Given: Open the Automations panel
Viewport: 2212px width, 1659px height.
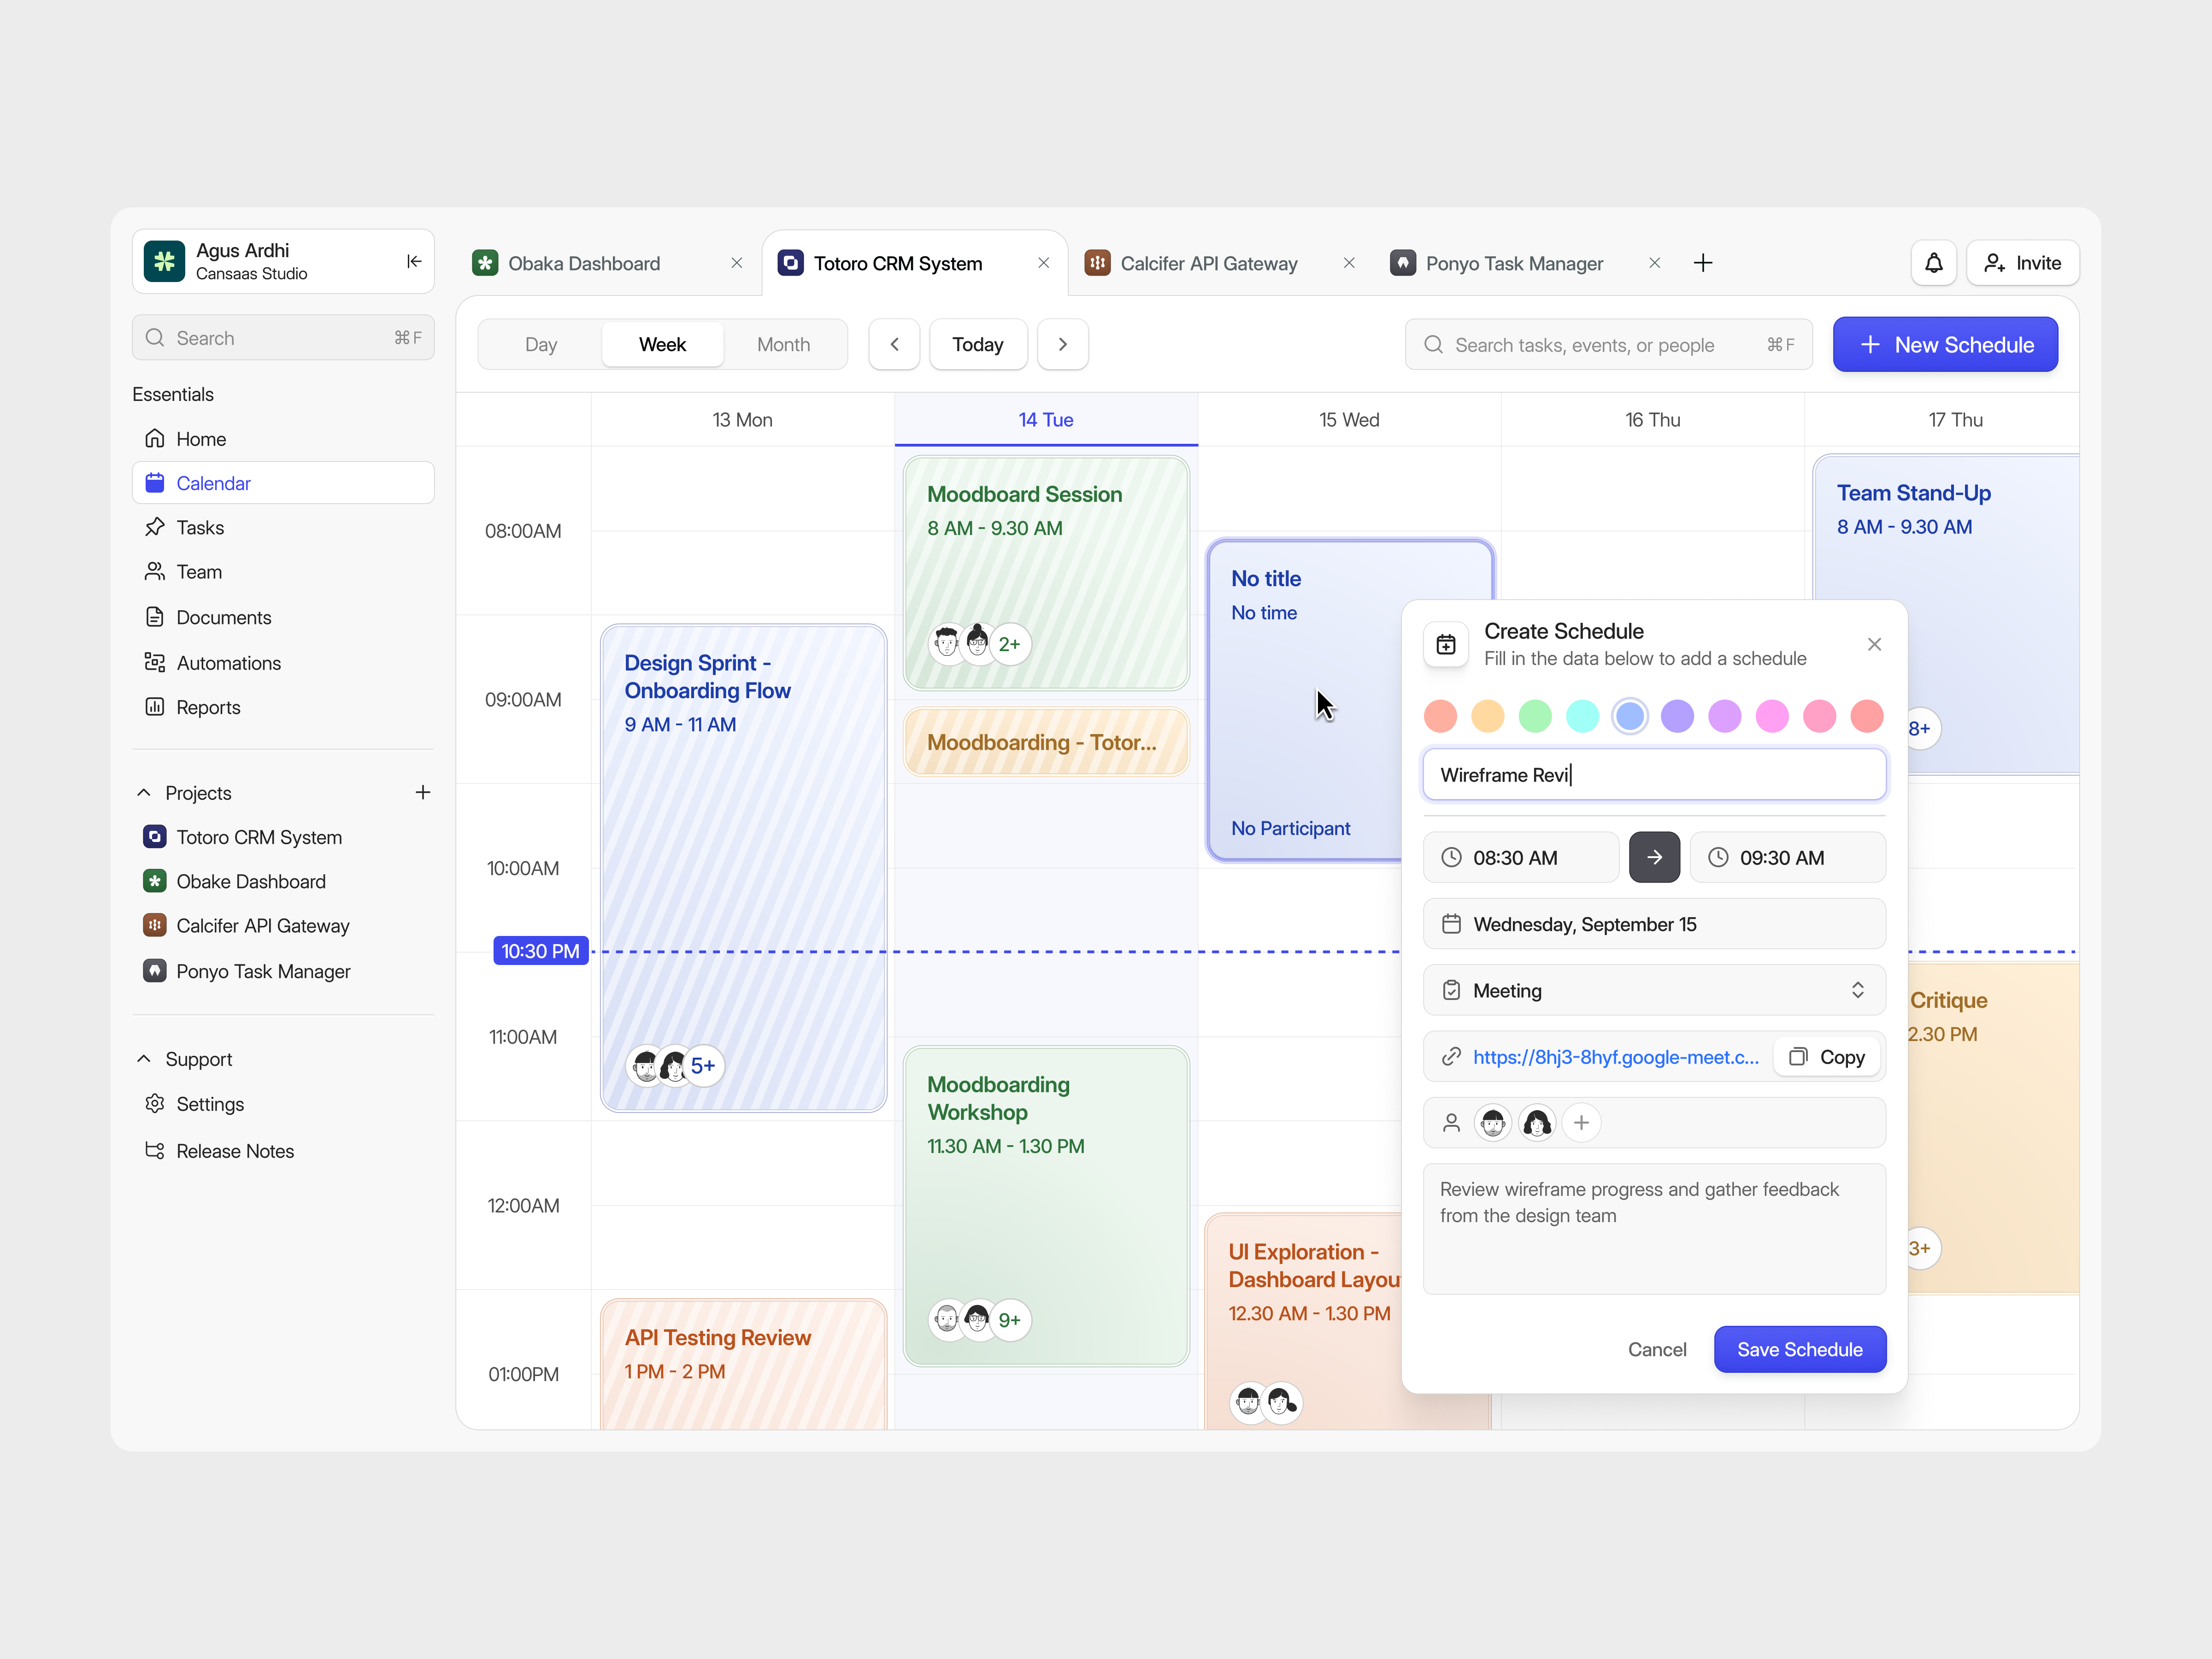Looking at the screenshot, I should (227, 662).
